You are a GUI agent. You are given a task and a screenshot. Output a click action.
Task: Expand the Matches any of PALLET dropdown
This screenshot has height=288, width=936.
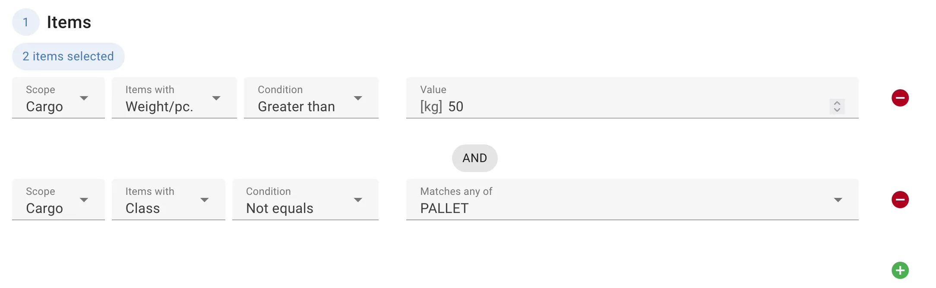coord(632,200)
